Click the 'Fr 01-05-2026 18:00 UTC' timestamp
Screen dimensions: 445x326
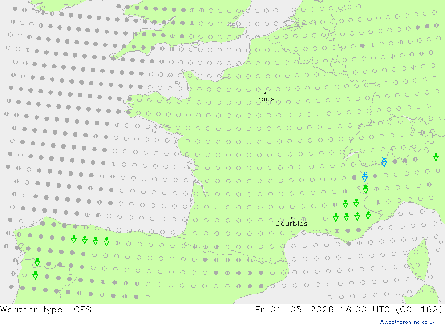click(x=322, y=309)
